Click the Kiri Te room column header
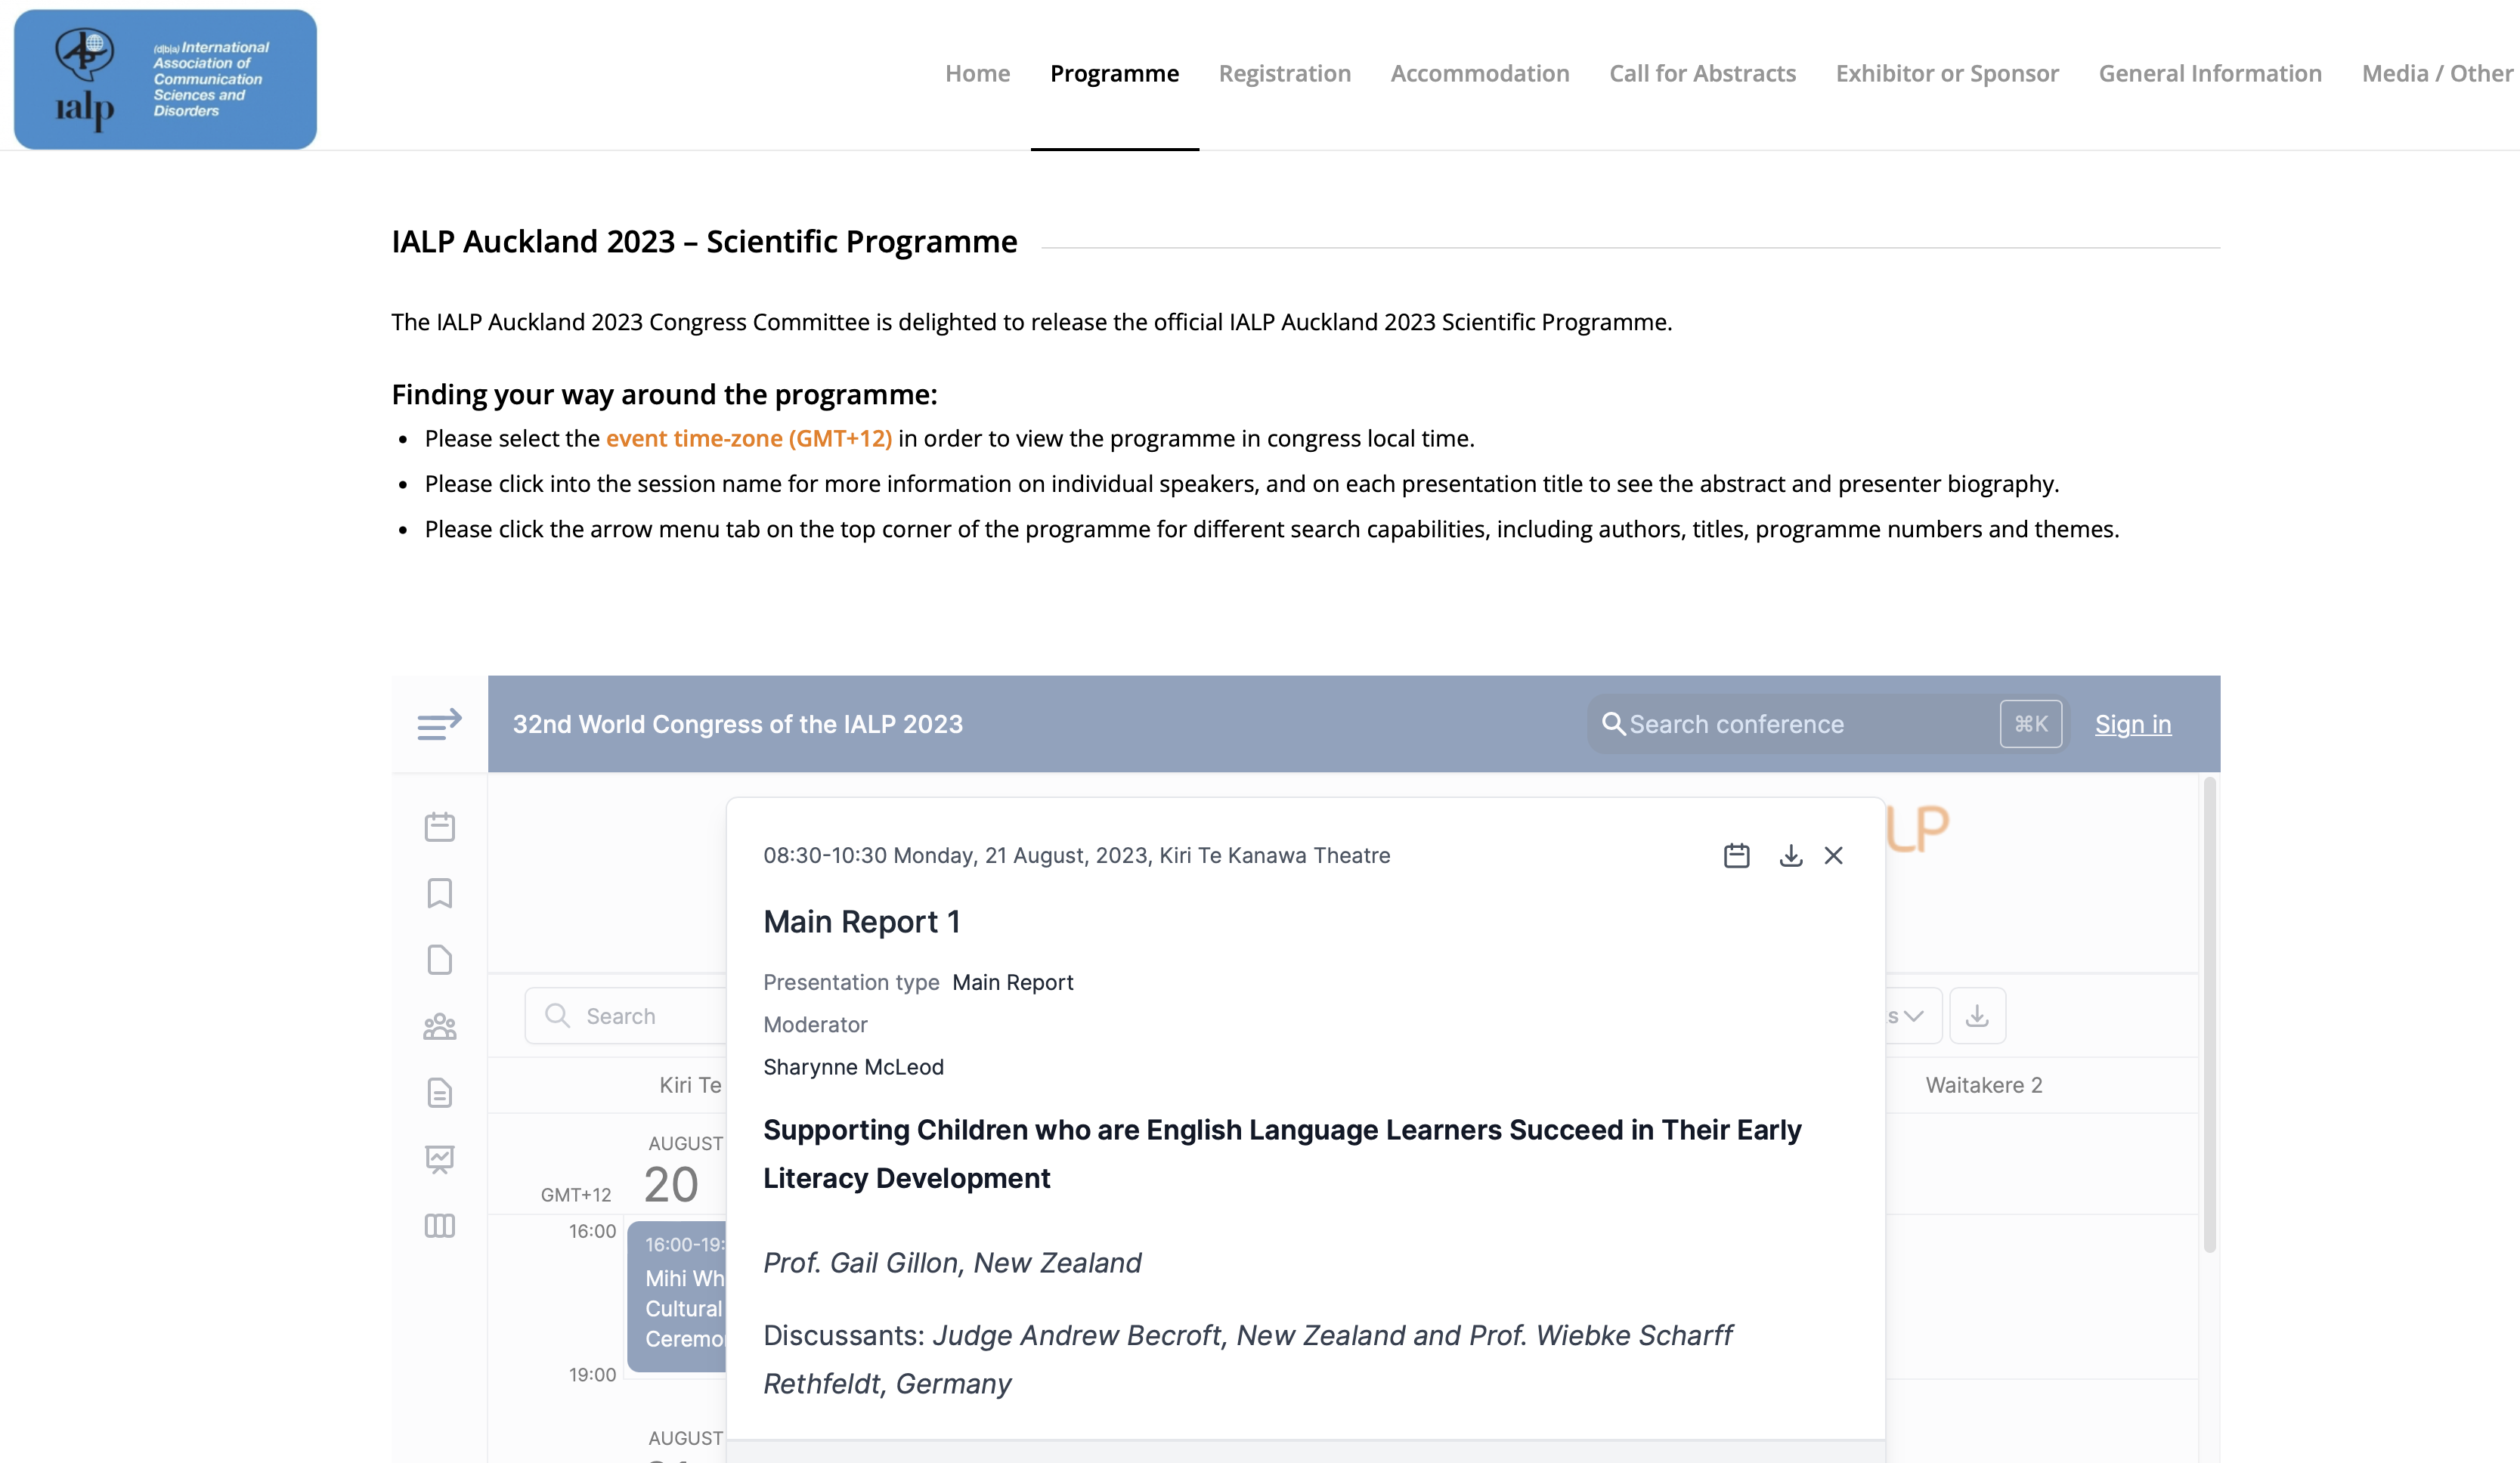The image size is (2520, 1463). [x=690, y=1085]
